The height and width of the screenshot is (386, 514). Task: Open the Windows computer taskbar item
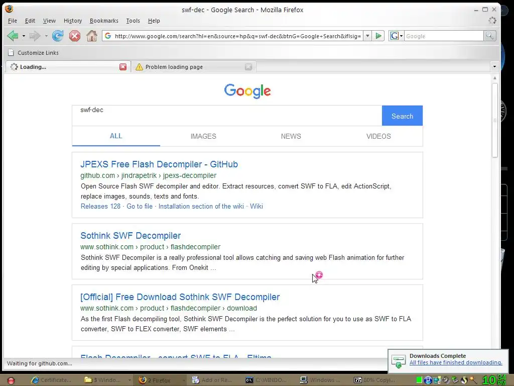(x=321, y=380)
